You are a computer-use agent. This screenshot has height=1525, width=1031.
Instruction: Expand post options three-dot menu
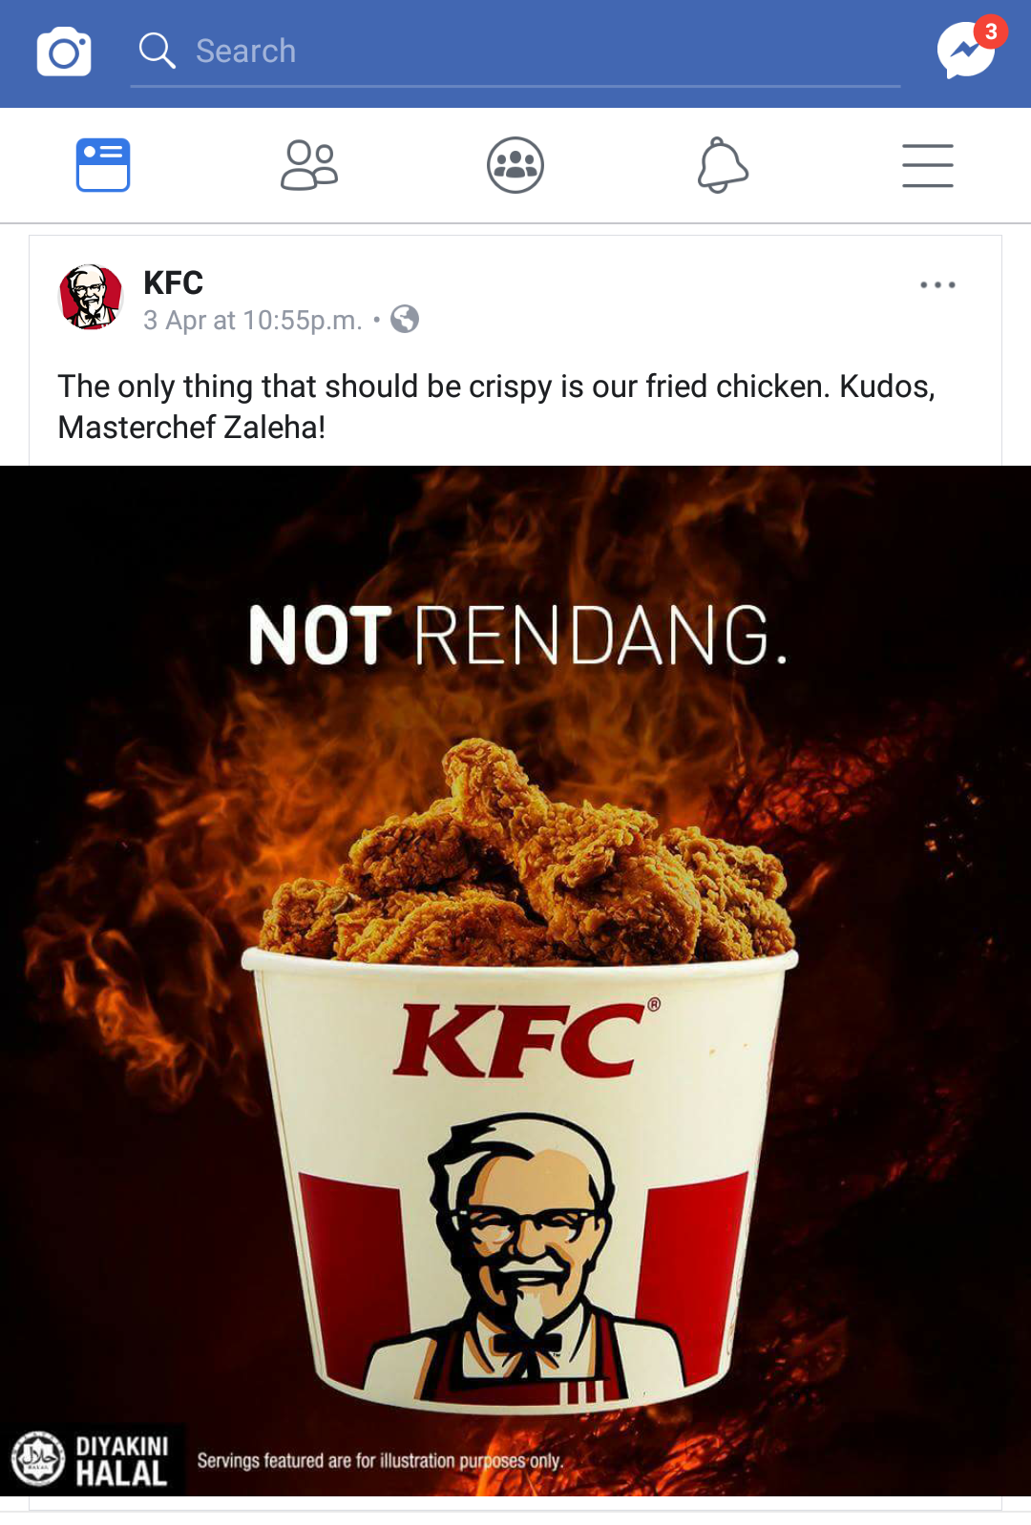pos(937,284)
